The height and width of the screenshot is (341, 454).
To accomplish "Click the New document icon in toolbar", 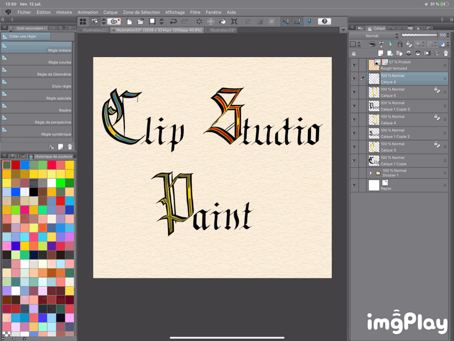I will coord(129,21).
